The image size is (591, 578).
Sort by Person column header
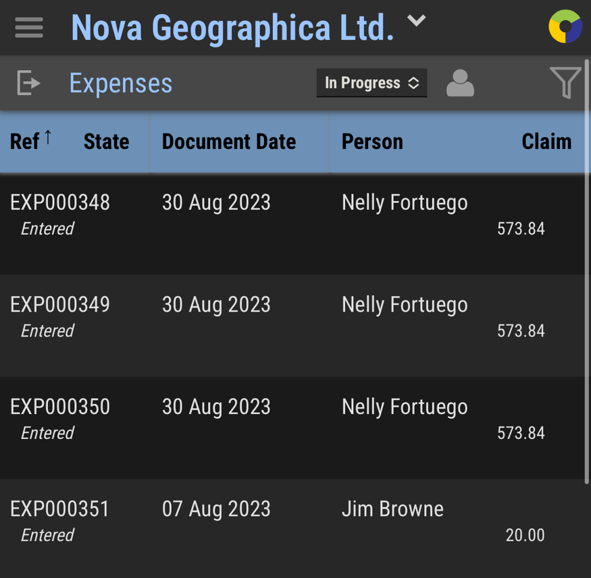pyautogui.click(x=372, y=142)
